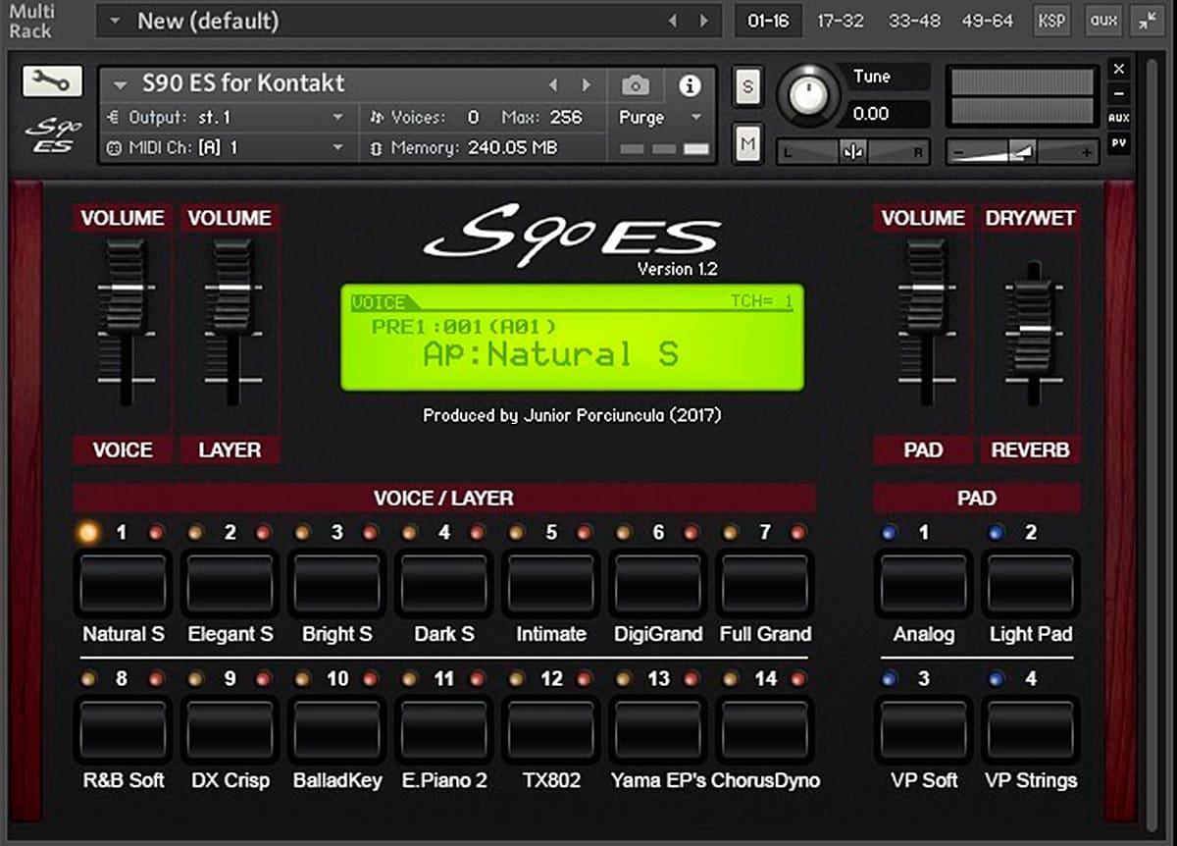Open the instrument info panel icon
The image size is (1177, 846).
(x=690, y=86)
